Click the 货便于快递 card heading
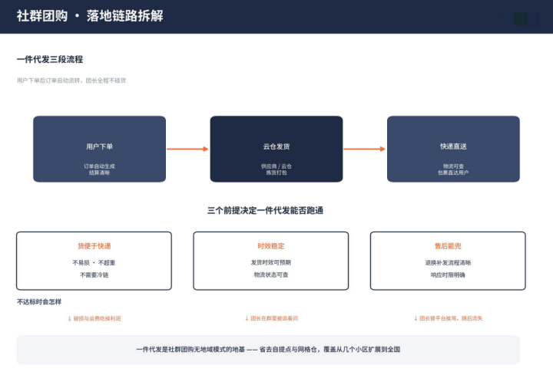Screen dimensions: 553x375 94,245
